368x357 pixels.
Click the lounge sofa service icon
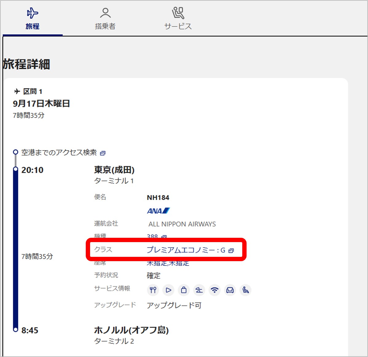pos(230,290)
